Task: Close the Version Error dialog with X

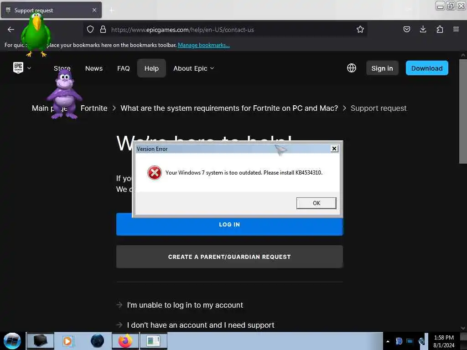Action: point(334,149)
